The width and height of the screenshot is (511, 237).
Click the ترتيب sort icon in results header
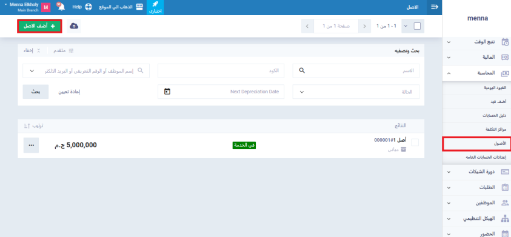tap(27, 126)
